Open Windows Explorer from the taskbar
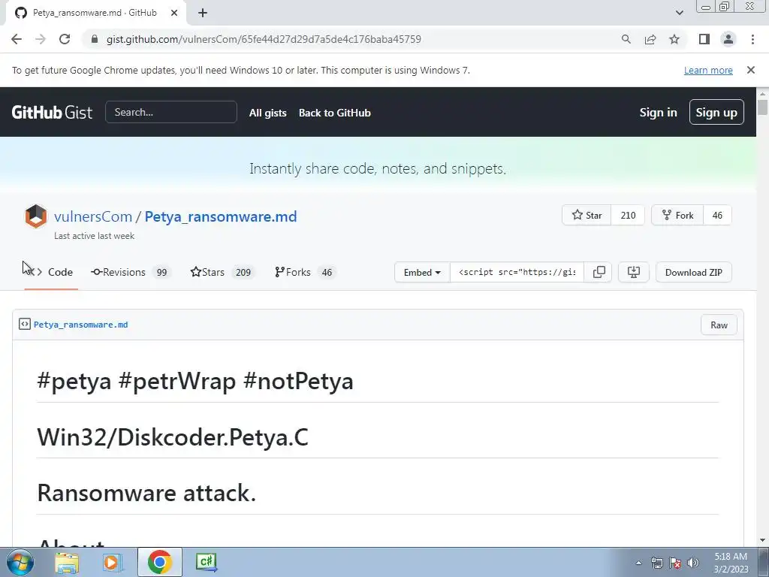The width and height of the screenshot is (769, 577). (67, 562)
